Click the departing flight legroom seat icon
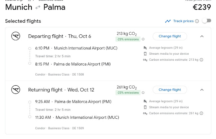216x139 pixels. tap(145, 48)
